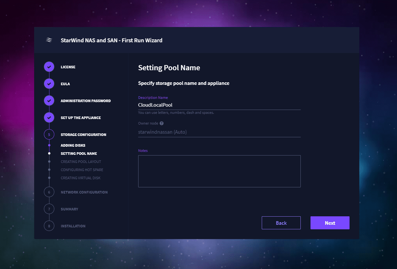Select the Setting Pool Name sub-step
The width and height of the screenshot is (397, 269).
(79, 154)
